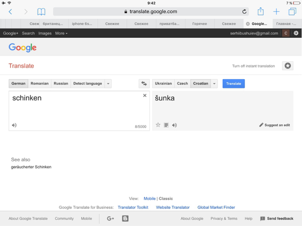Screen dimensions: 302x226
Task: Open Safari bookmarks book icon
Action: point(41,12)
